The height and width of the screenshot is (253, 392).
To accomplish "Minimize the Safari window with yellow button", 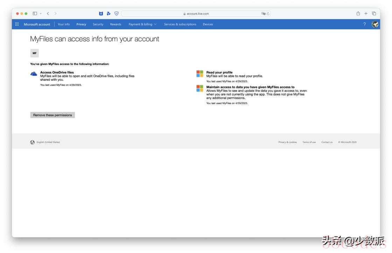I will [x=22, y=14].
